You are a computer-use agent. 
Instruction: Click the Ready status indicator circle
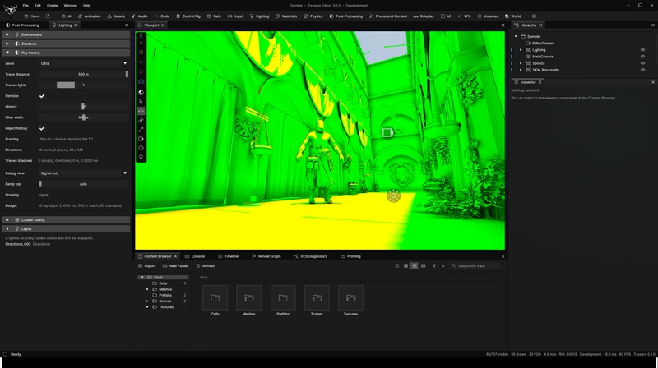click(x=5, y=354)
